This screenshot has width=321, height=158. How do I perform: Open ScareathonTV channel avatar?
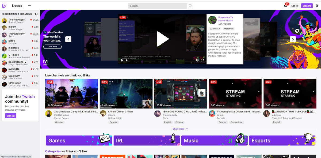(212, 20)
